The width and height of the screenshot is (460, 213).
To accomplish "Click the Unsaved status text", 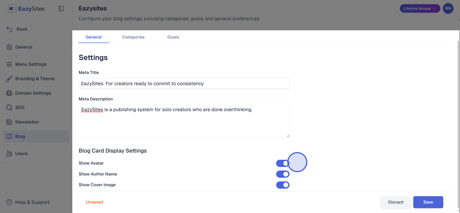I will pos(94,202).
